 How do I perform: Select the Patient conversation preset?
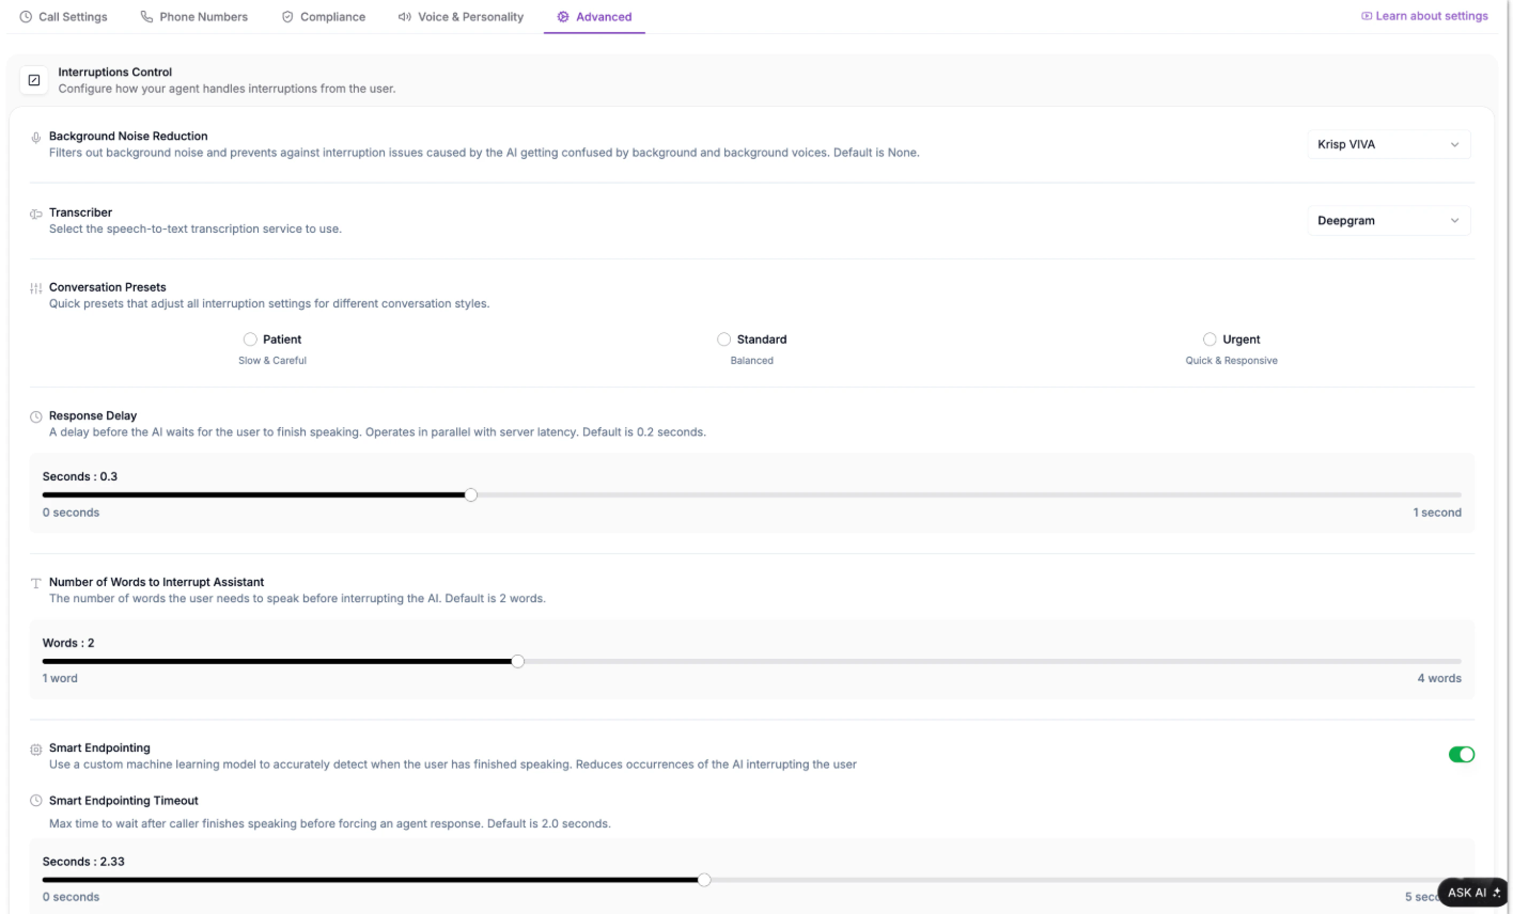pos(250,339)
